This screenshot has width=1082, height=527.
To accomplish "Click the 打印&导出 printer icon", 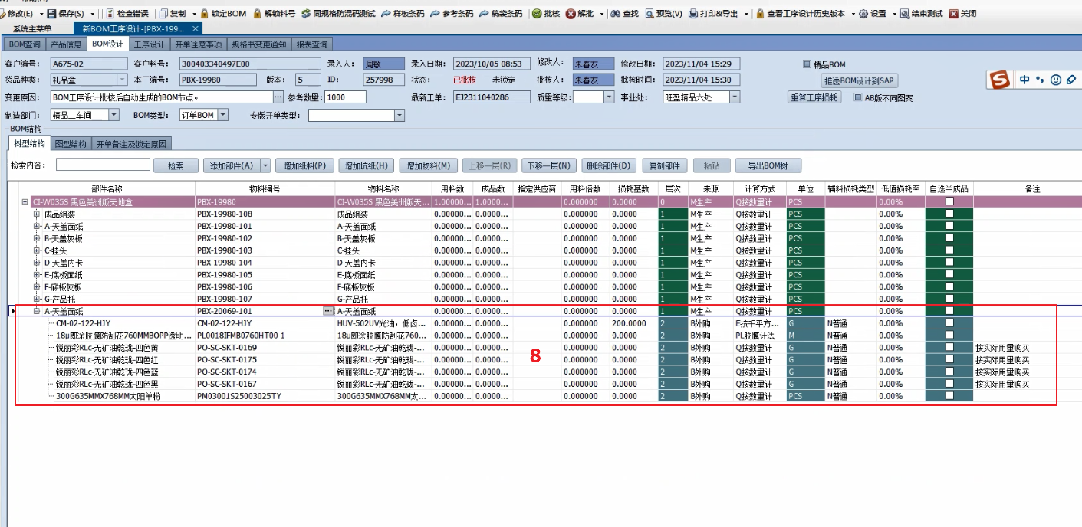I will tap(693, 14).
